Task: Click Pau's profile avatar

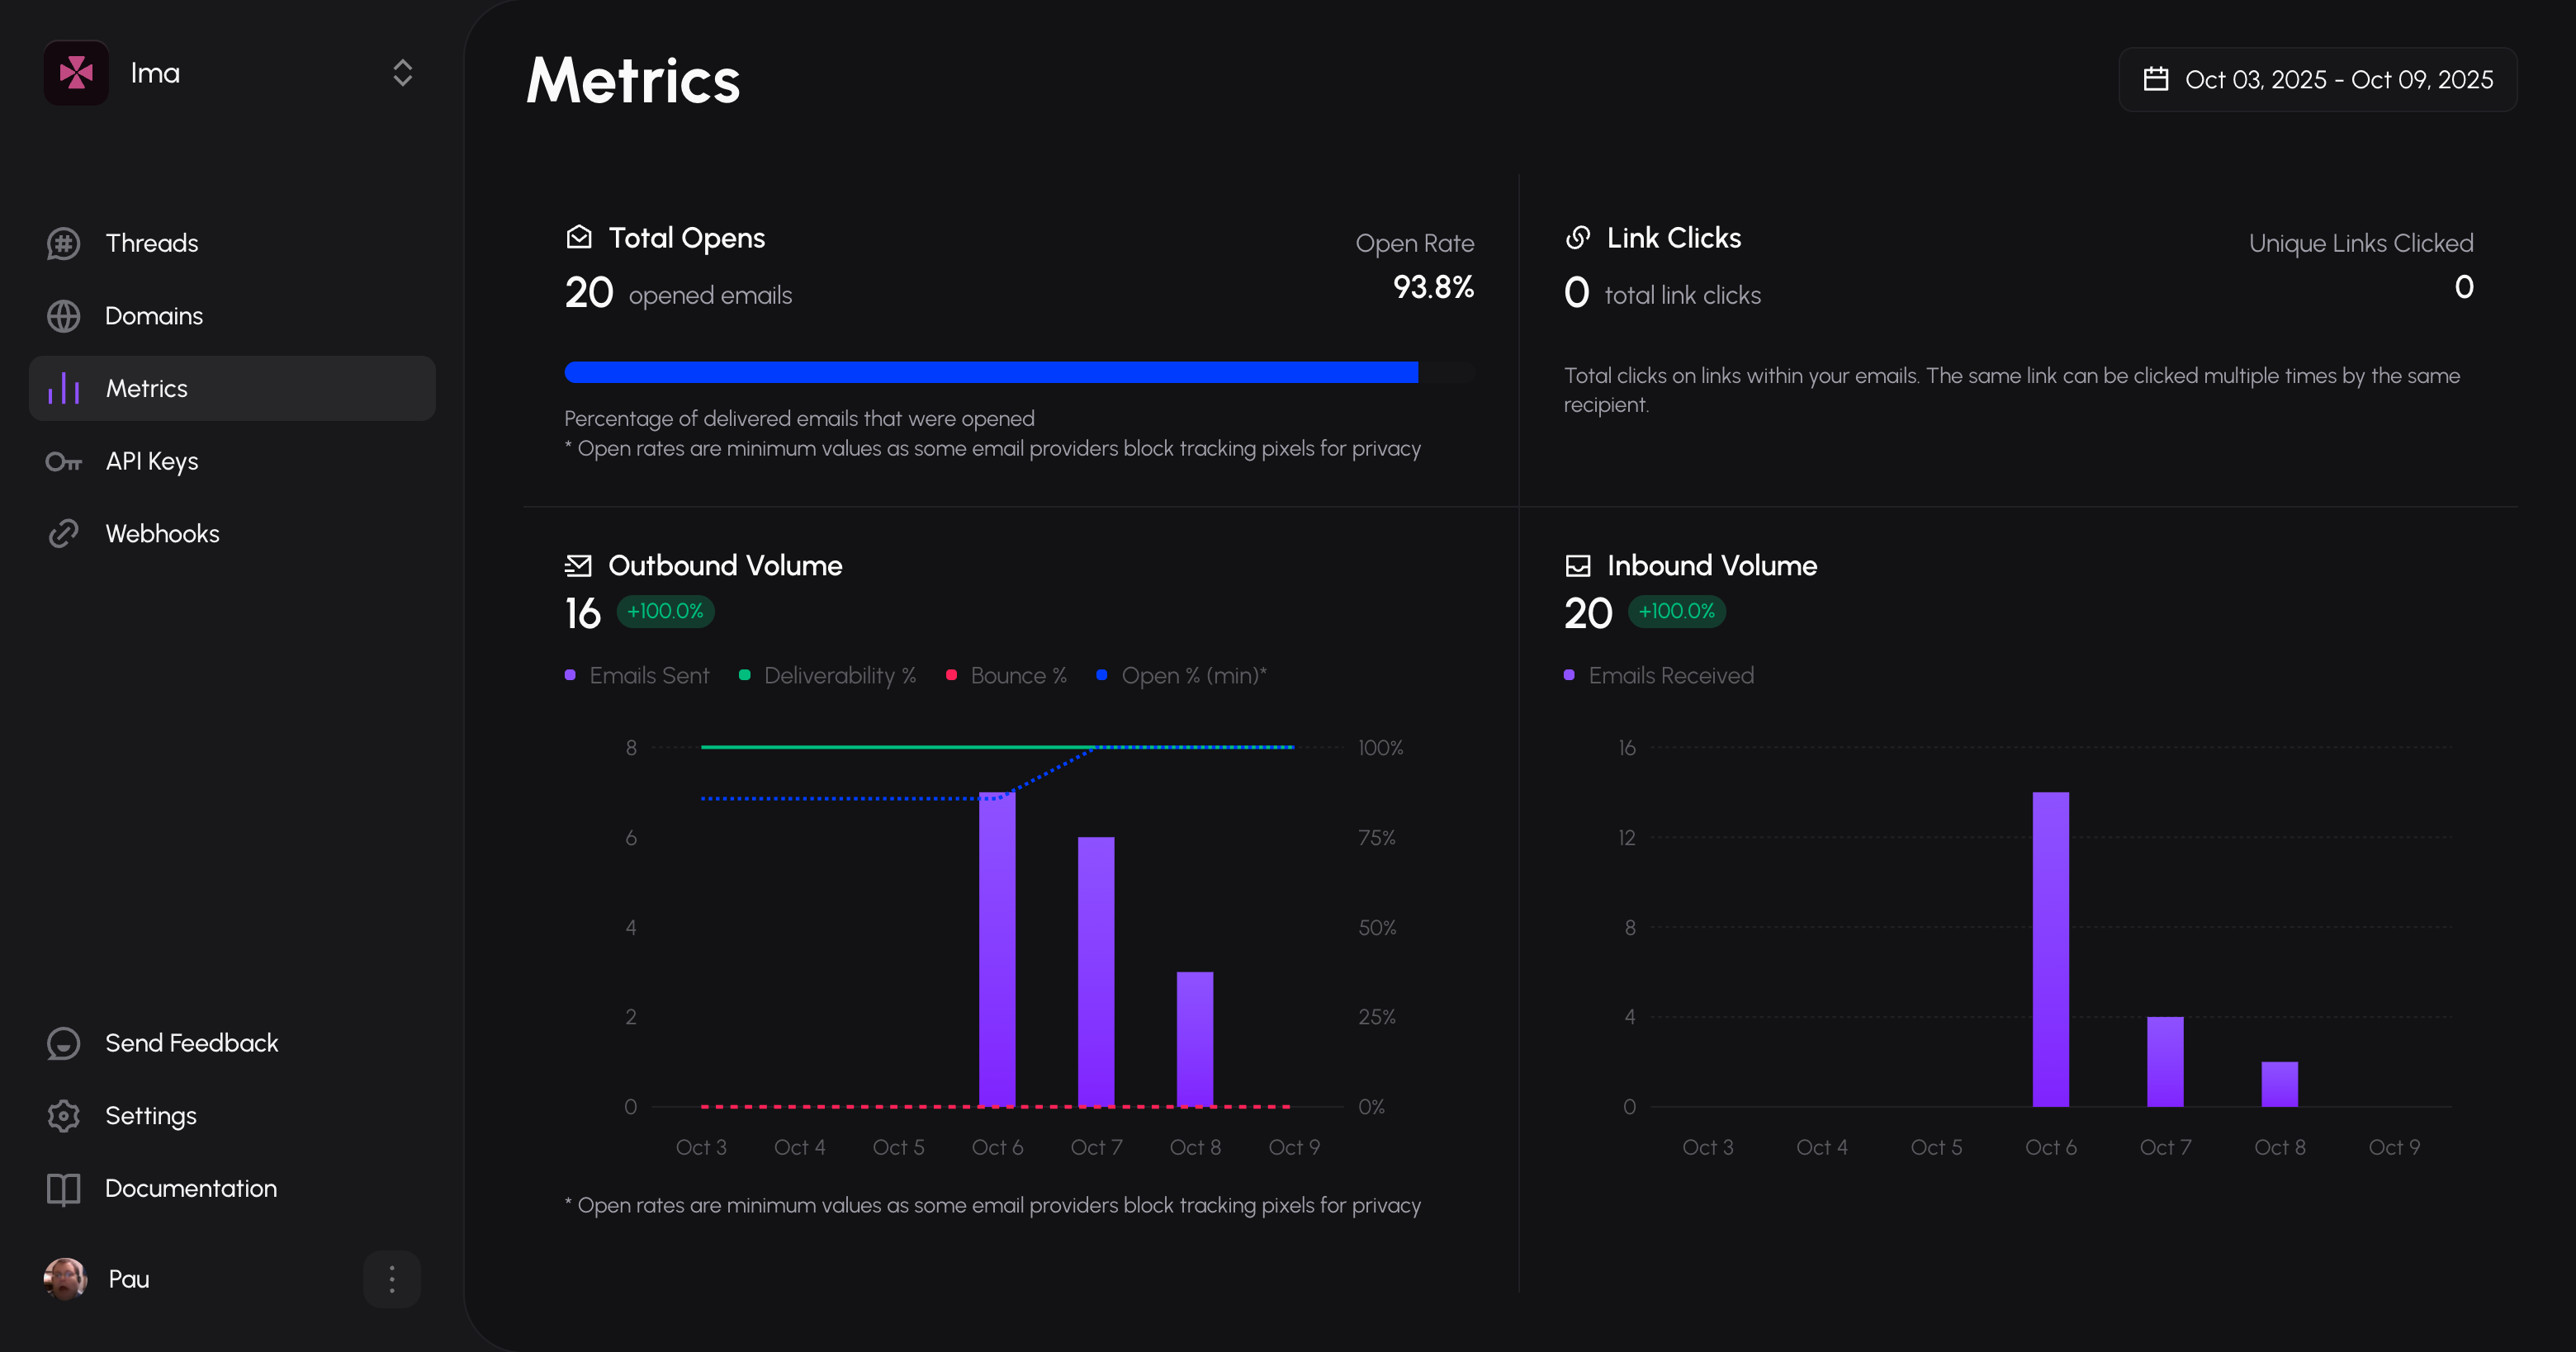Action: [x=64, y=1279]
